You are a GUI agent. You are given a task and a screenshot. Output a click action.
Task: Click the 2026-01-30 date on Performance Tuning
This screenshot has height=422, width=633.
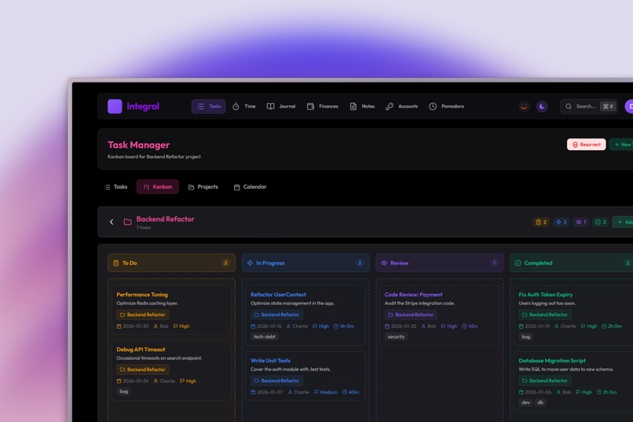[133, 326]
